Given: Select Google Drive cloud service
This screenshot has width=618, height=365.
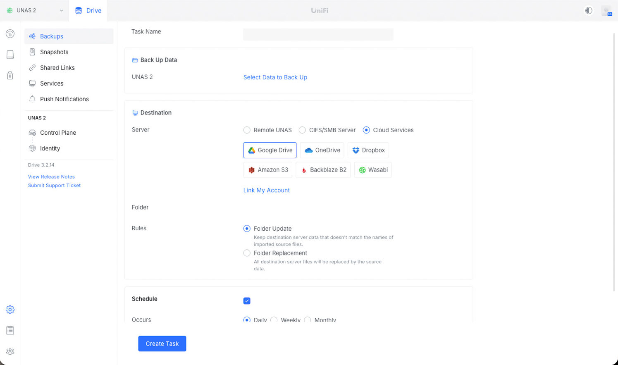Looking at the screenshot, I should 270,150.
